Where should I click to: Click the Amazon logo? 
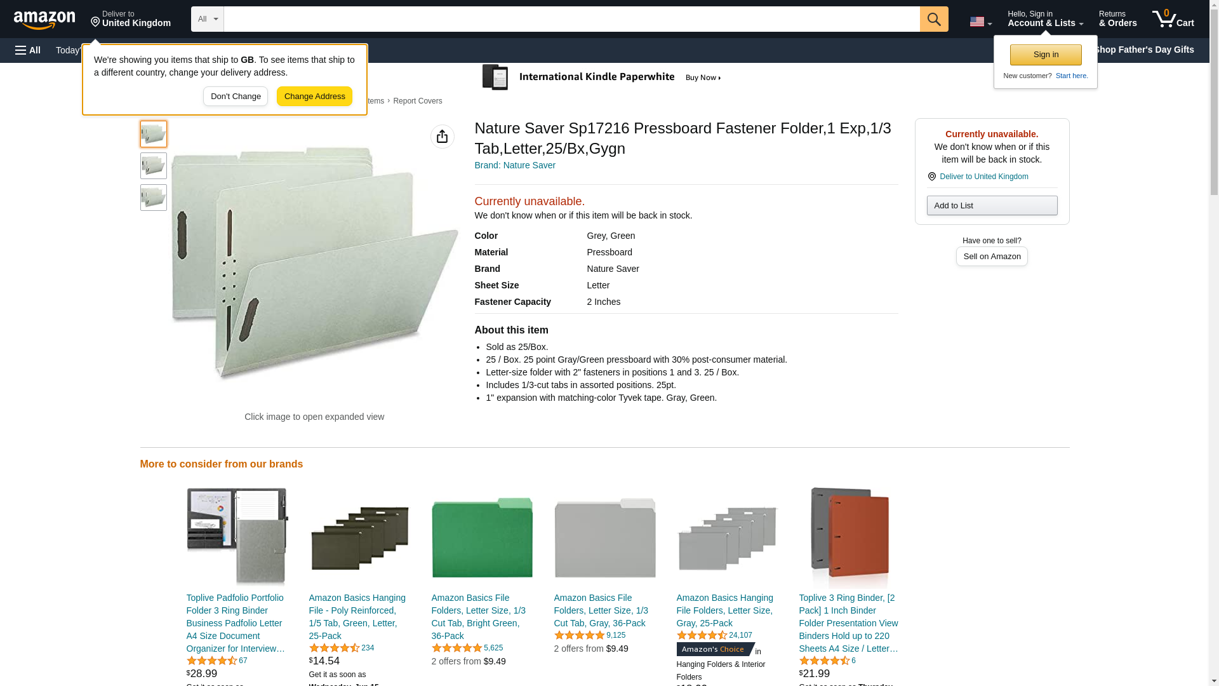[44, 20]
